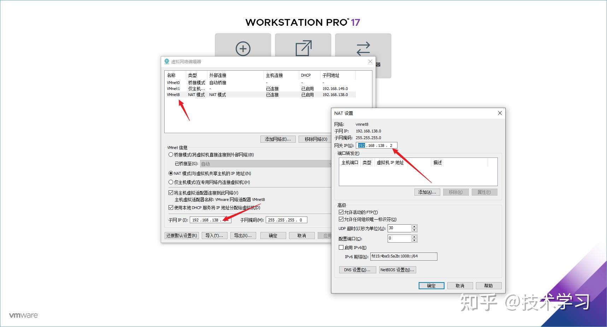Select the NAT 模式 radio button
The height and width of the screenshot is (327, 607).
pyautogui.click(x=171, y=173)
